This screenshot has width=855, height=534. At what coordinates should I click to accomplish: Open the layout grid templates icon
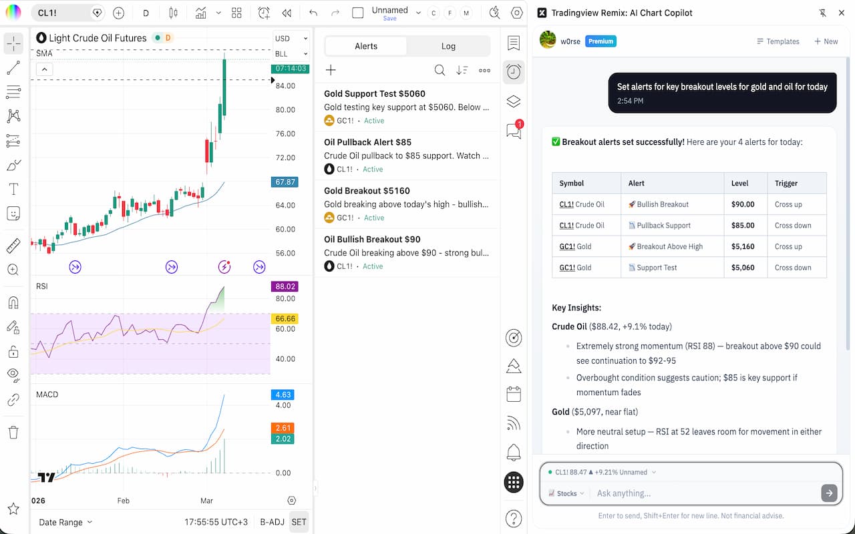click(x=236, y=13)
